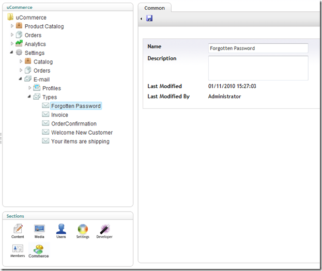Select the Product Catalog tree label
Screen dimensions: 322x271
click(44, 26)
